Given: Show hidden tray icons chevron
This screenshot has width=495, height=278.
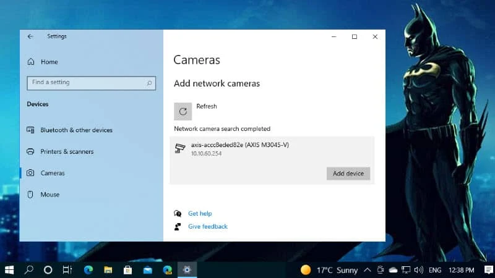Looking at the screenshot, I should [x=367, y=270].
